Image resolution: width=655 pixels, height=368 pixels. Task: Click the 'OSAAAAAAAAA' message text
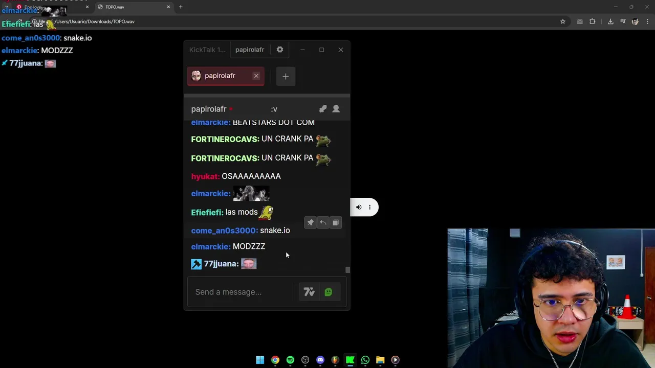pyautogui.click(x=251, y=176)
